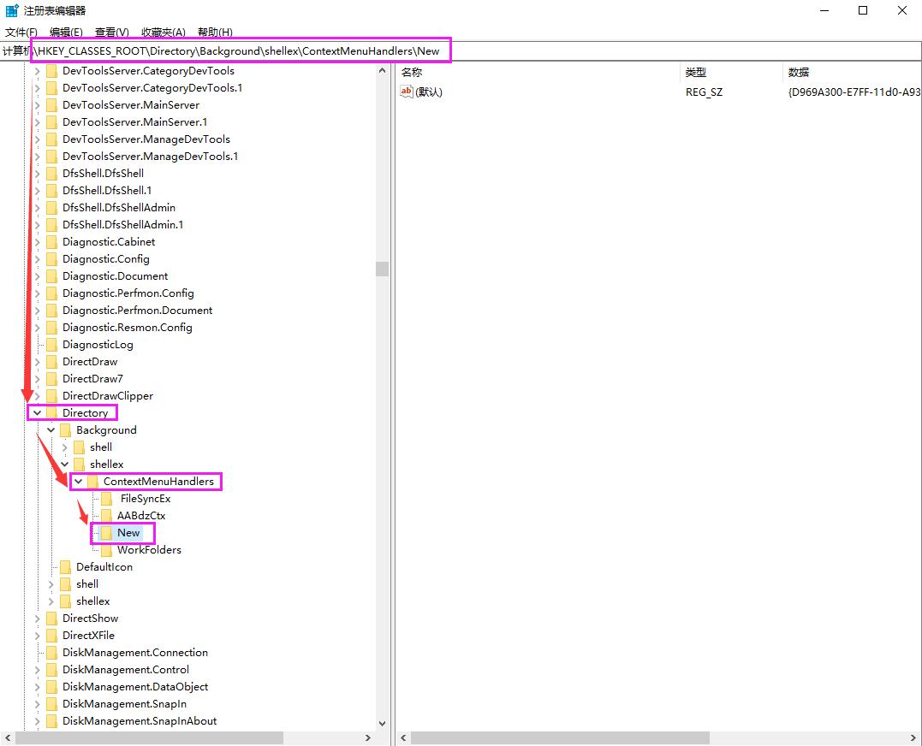Expand the shell key under Background
This screenshot has height=746, width=922.
coord(65,447)
